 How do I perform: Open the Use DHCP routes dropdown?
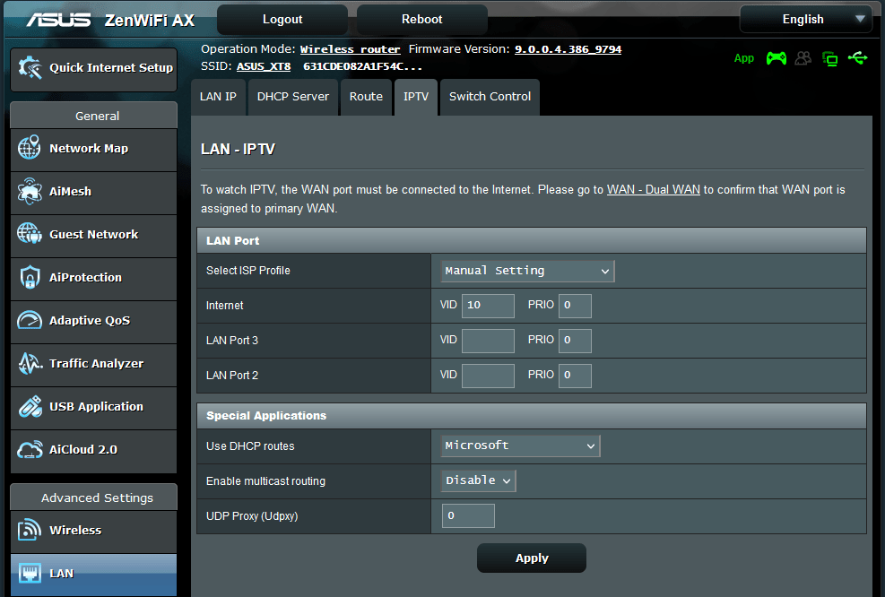tap(519, 446)
